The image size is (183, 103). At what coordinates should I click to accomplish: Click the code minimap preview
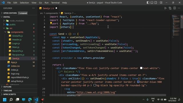tap(176, 26)
